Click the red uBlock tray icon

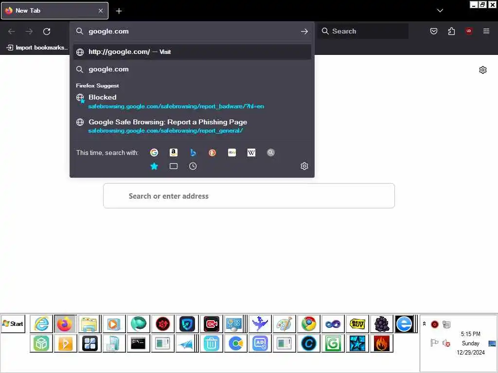coord(434,324)
